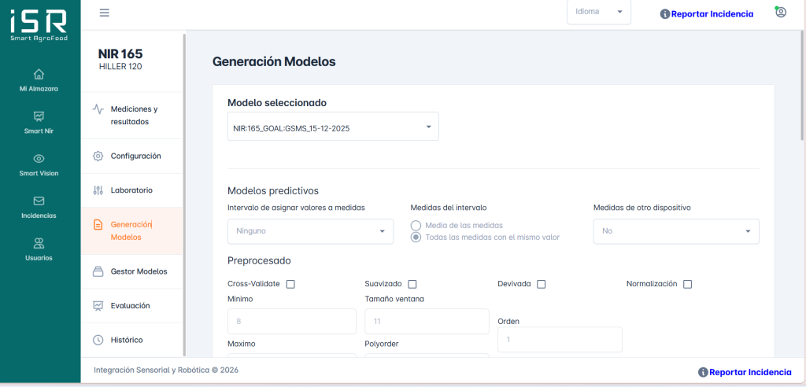Open Smart Vision eye icon
This screenshot has height=387, width=806.
pyautogui.click(x=39, y=158)
